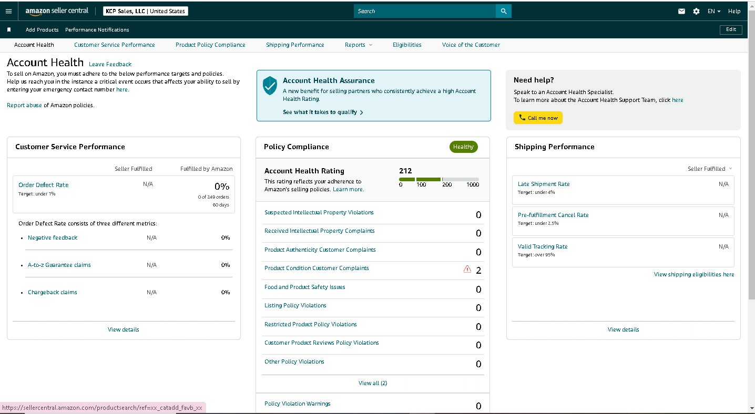Open the hamburger main menu

[x=8, y=11]
